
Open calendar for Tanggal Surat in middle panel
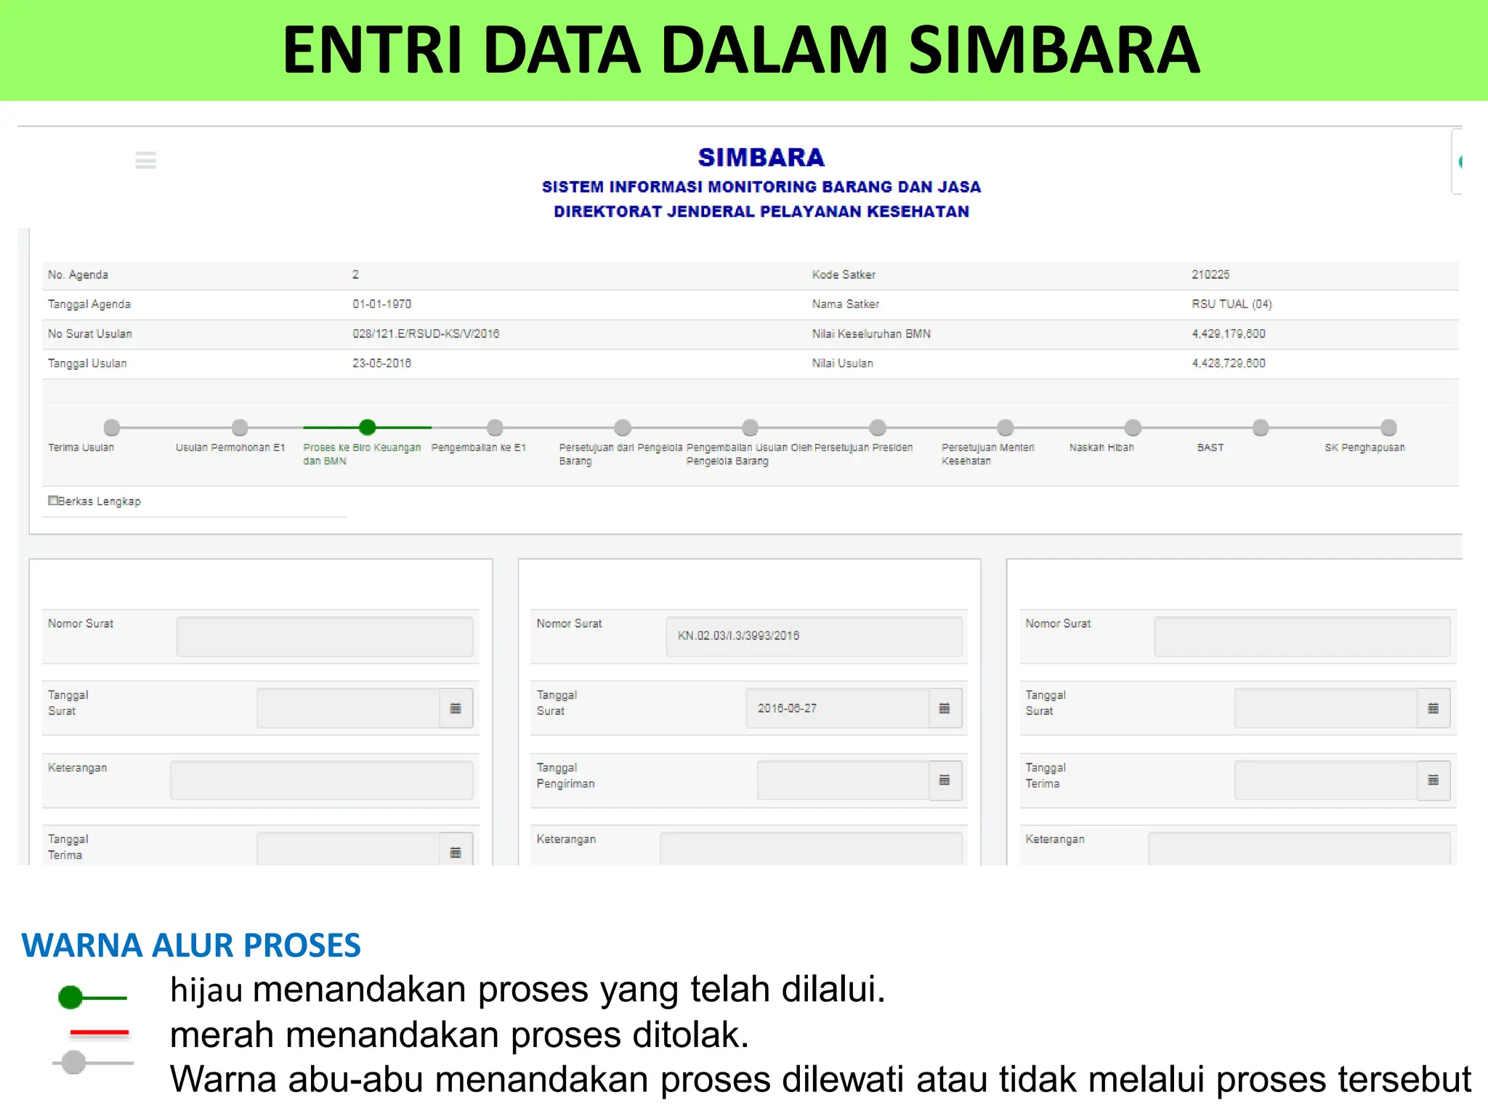pos(945,708)
